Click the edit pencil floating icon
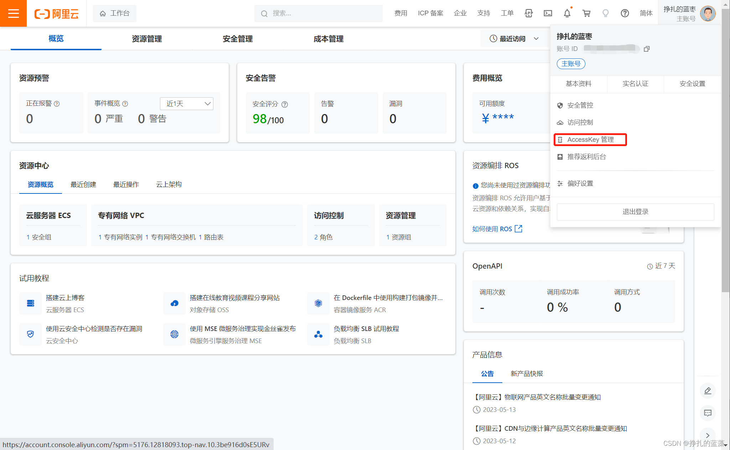This screenshot has height=450, width=730. pyautogui.click(x=708, y=391)
